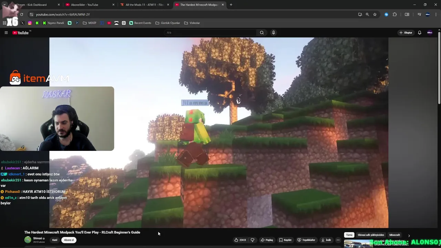Click the Katıl join button

54,240
